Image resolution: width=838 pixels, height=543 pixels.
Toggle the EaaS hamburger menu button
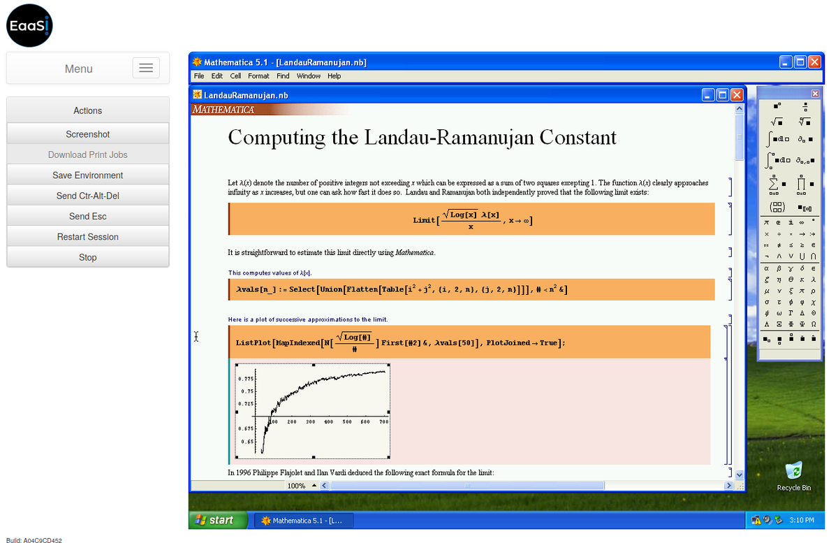(146, 68)
